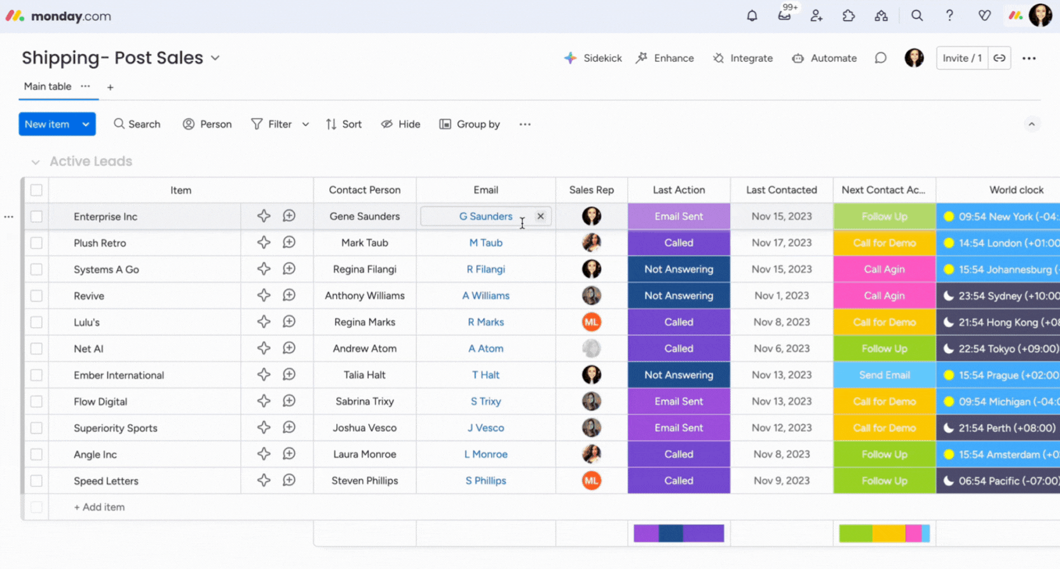The image size is (1060, 569).
Task: Open the M Taub email link
Action: tap(486, 243)
